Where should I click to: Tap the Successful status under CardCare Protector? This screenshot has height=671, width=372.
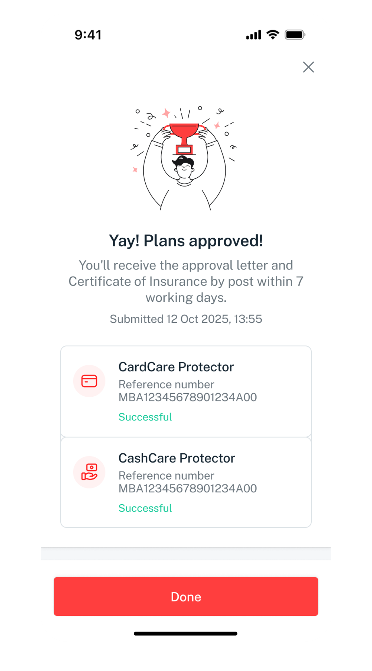pos(145,417)
